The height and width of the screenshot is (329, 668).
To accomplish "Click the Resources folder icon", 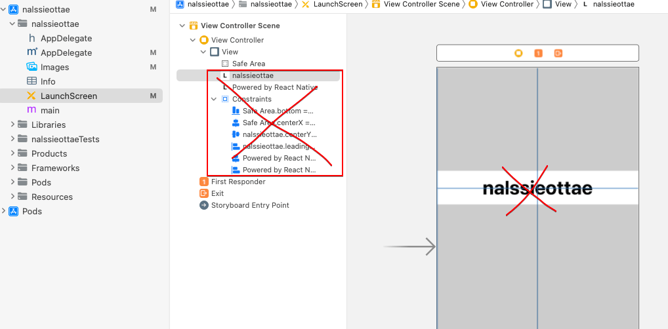I will [22, 197].
